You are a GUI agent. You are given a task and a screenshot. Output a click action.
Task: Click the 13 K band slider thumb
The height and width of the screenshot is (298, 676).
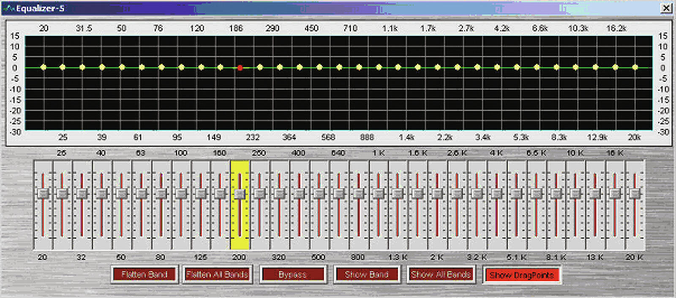click(x=595, y=194)
